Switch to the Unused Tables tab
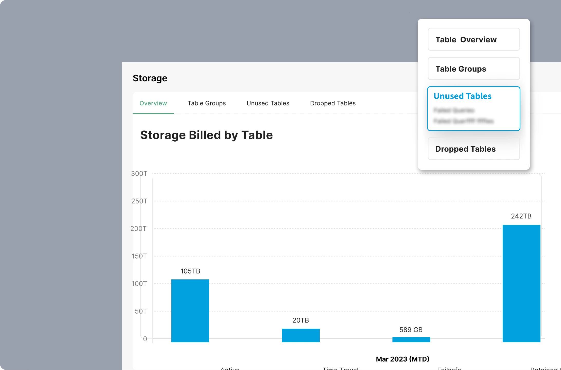 [268, 103]
